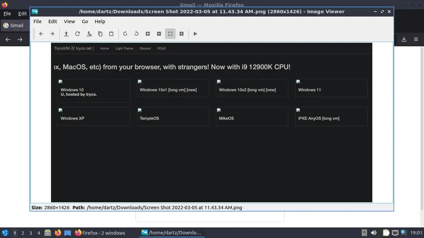Start the slideshow with play icon
The width and height of the screenshot is (424, 238).
pos(195,34)
